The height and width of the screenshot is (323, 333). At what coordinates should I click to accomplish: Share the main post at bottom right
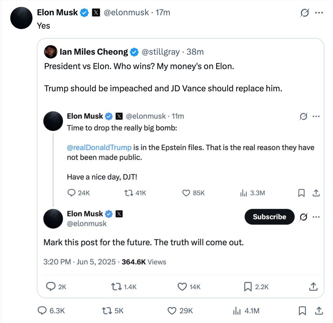(319, 311)
